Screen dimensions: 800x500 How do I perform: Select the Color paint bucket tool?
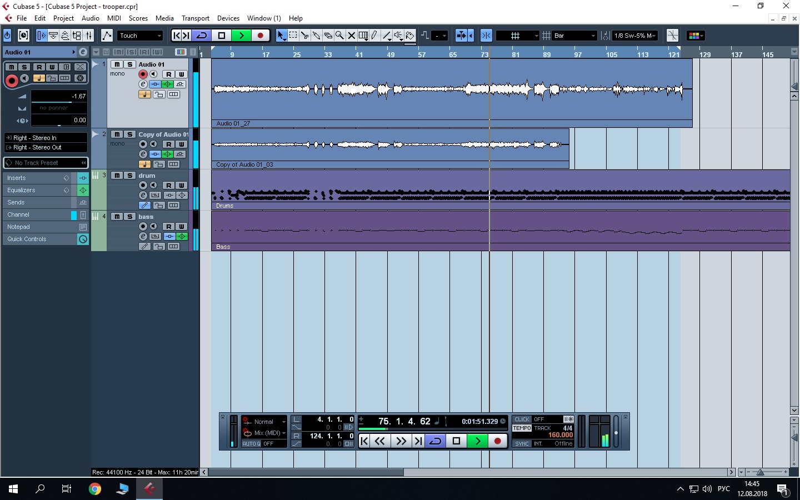tap(410, 36)
